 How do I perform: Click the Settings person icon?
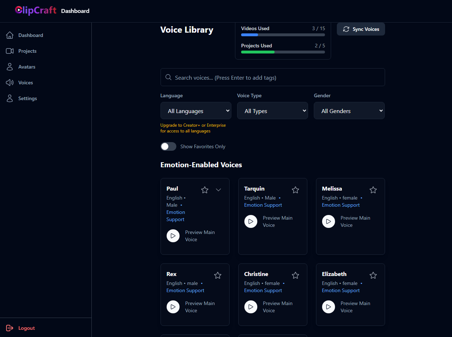click(x=10, y=98)
